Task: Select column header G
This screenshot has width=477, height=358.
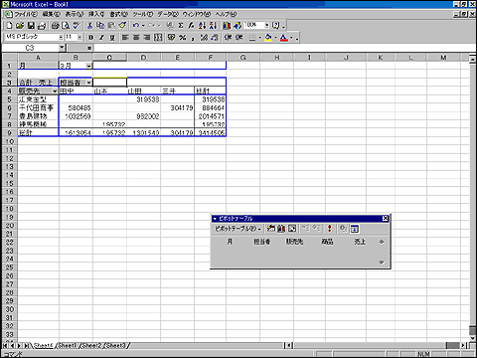Action: click(243, 58)
